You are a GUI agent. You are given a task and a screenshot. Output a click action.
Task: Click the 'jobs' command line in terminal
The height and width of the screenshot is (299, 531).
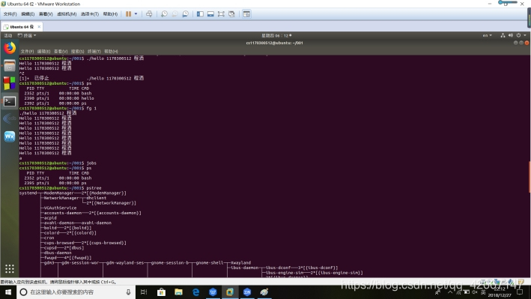[58, 163]
